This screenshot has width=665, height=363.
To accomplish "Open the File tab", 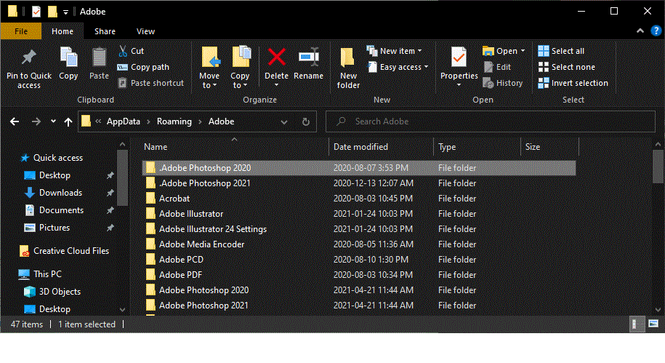I will click(21, 31).
